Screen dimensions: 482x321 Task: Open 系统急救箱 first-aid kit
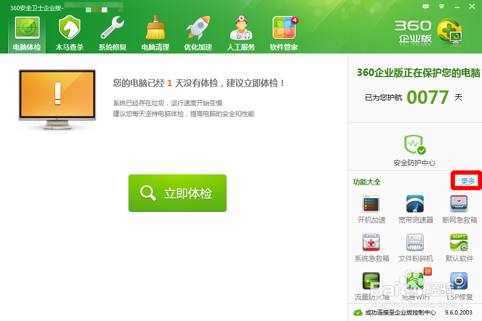[x=371, y=248]
